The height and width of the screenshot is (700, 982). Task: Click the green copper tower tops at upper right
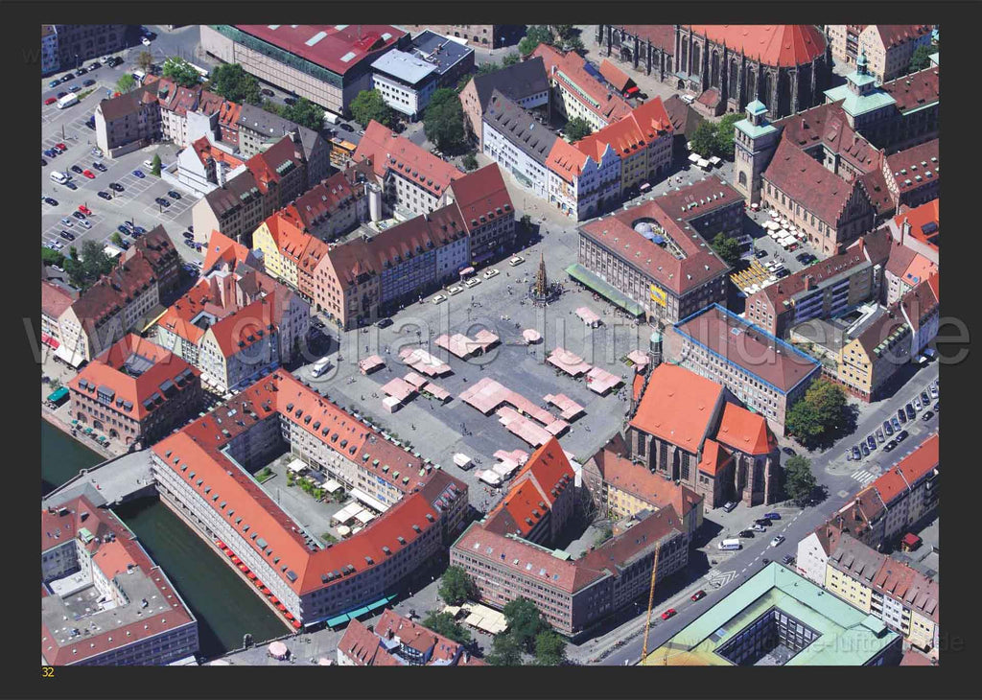point(859,91)
